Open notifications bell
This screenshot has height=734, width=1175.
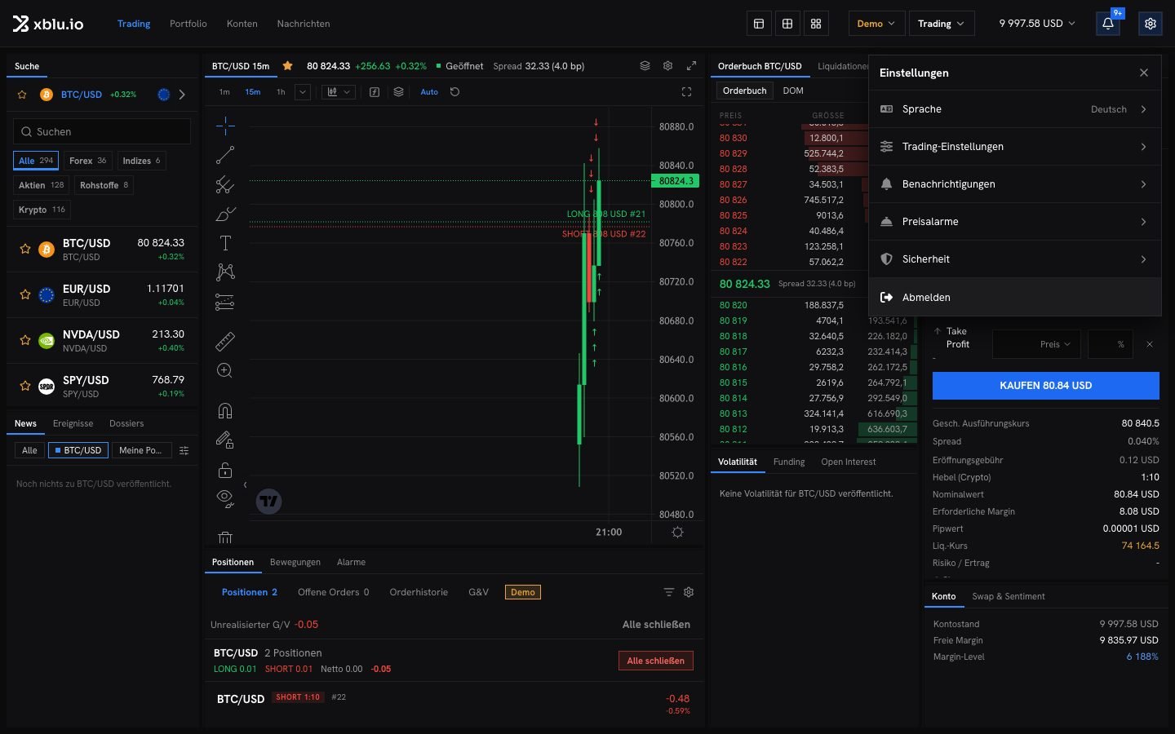click(1108, 24)
